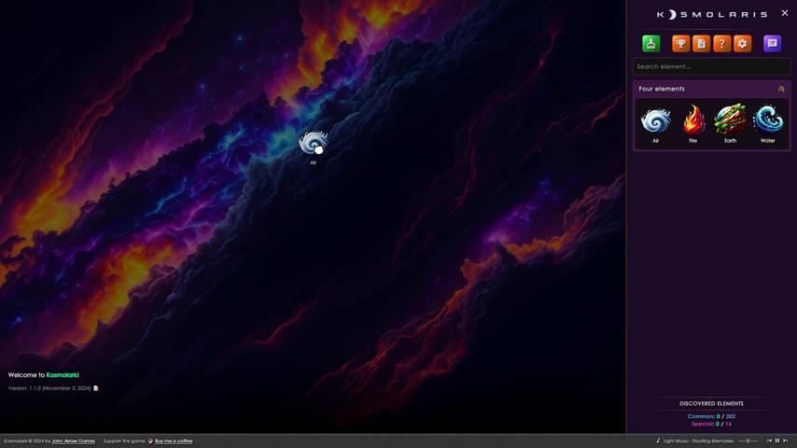Viewport: 797px width, 448px height.
Task: Follow the Buy me a coffee link
Action: pyautogui.click(x=174, y=441)
